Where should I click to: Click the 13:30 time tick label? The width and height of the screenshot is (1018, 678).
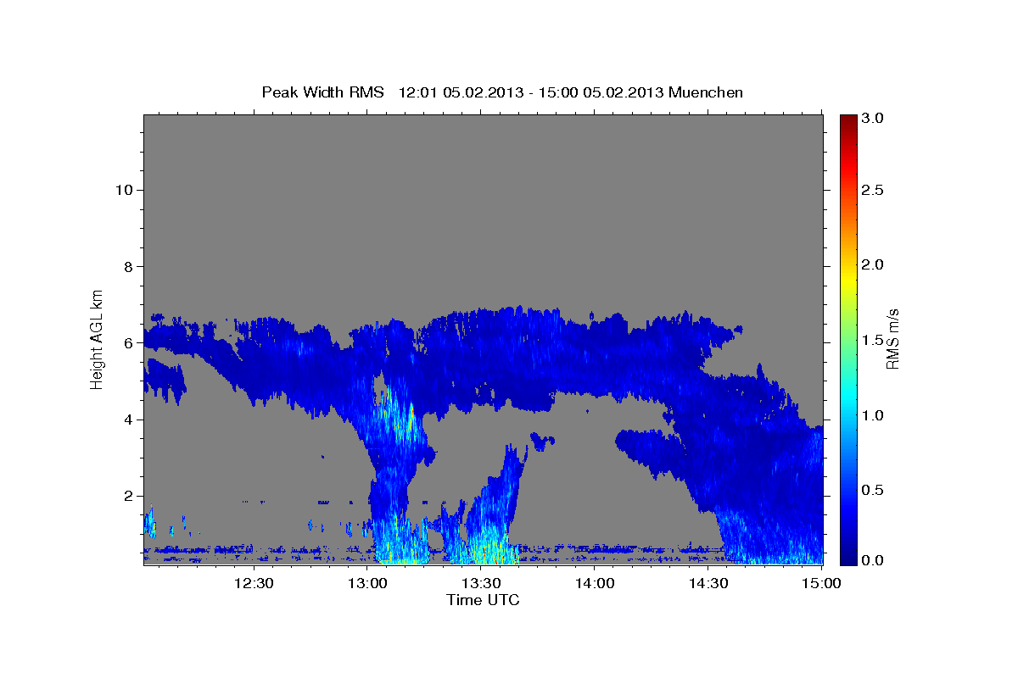[481, 583]
